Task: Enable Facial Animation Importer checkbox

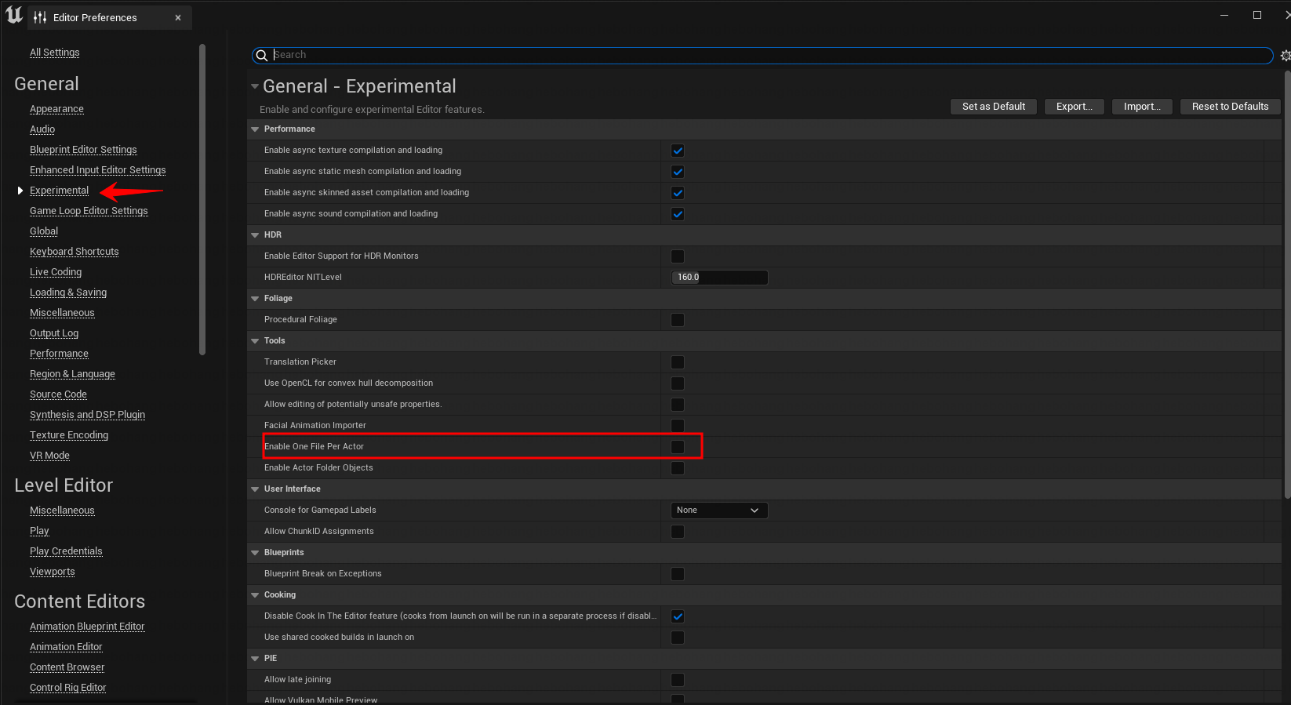Action: coord(678,426)
